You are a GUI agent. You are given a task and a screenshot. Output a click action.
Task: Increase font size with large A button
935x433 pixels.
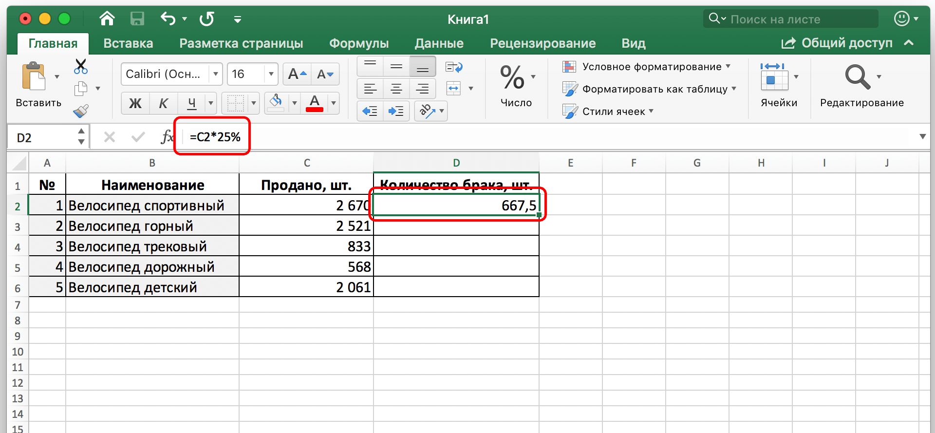point(297,74)
